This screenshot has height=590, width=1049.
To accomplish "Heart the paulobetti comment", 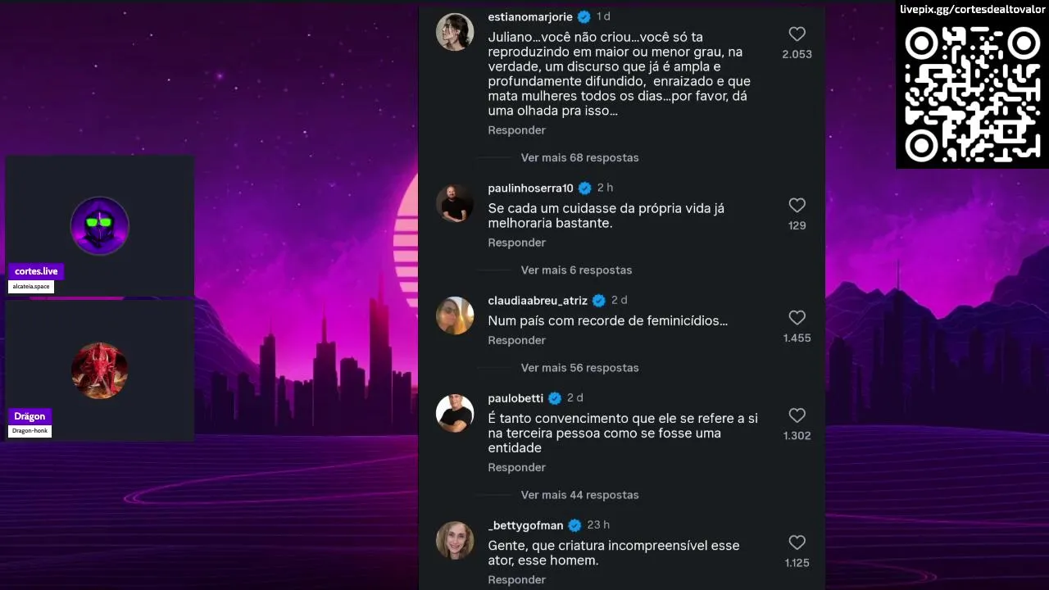I will tap(797, 415).
